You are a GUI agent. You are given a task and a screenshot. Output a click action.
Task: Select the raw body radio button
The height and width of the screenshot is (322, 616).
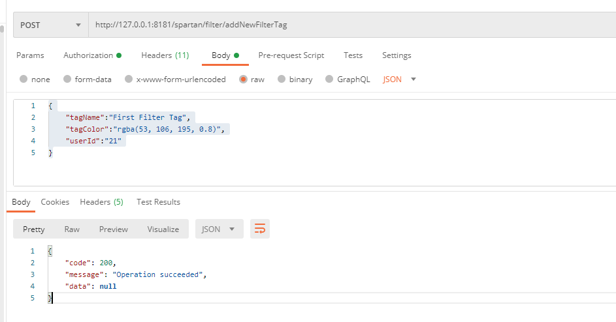[243, 80]
